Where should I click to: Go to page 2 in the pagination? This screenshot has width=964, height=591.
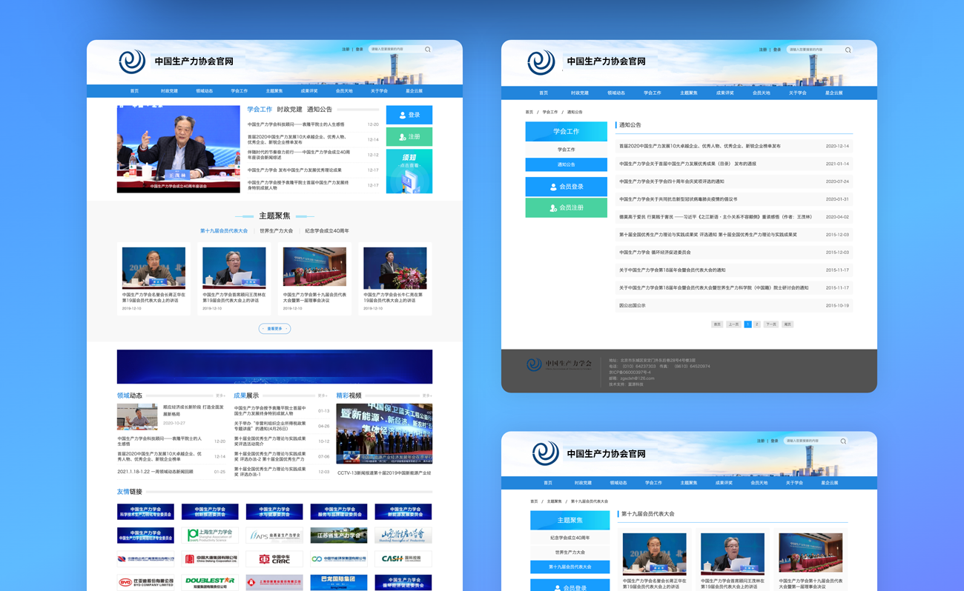click(x=756, y=324)
